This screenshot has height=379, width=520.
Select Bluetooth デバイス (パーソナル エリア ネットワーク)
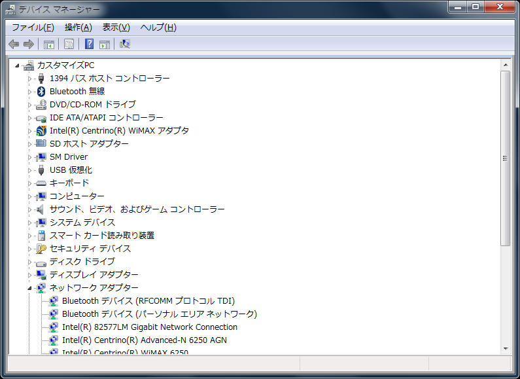click(160, 314)
